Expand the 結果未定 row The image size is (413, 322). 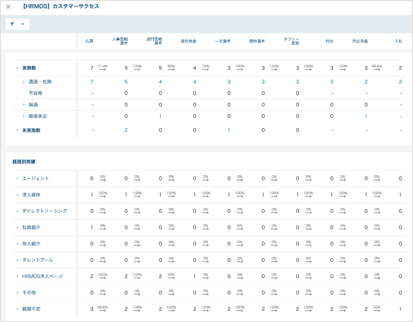tap(24, 116)
